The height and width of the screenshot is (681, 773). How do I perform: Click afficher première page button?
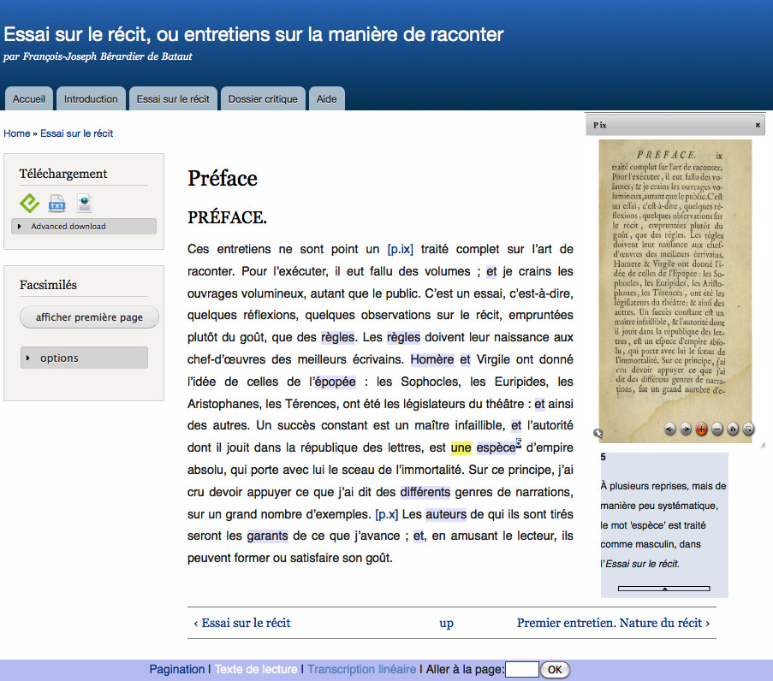click(89, 317)
